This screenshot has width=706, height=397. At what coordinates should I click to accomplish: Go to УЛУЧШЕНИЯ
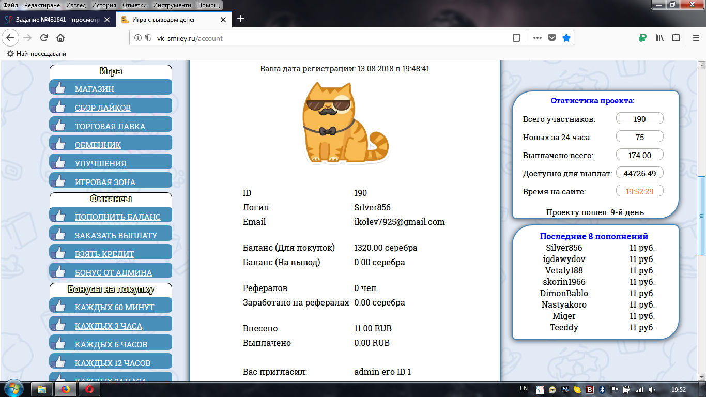click(x=101, y=163)
